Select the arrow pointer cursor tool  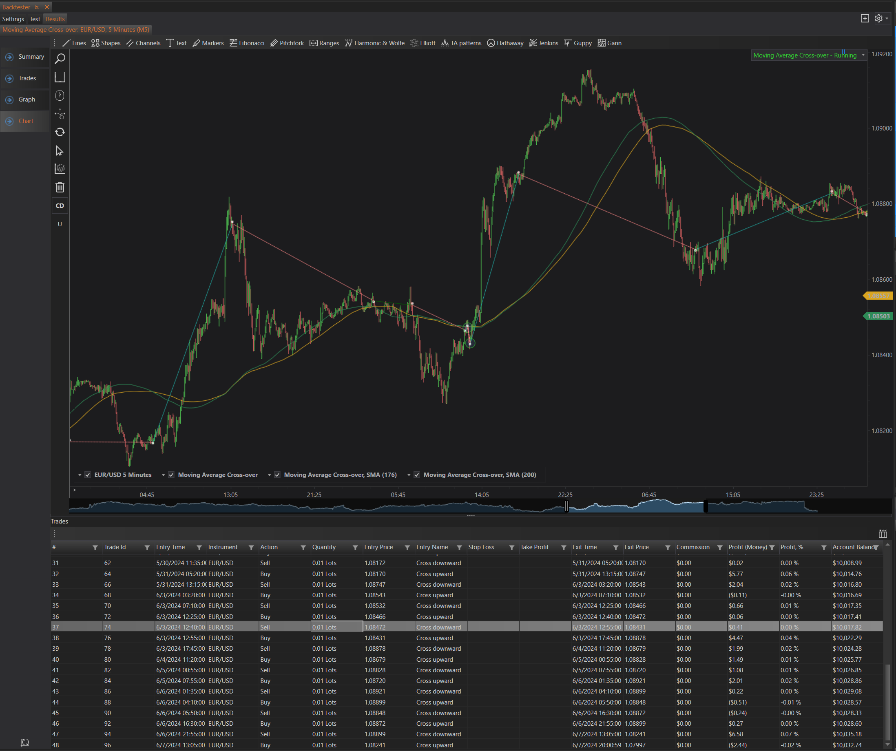60,151
